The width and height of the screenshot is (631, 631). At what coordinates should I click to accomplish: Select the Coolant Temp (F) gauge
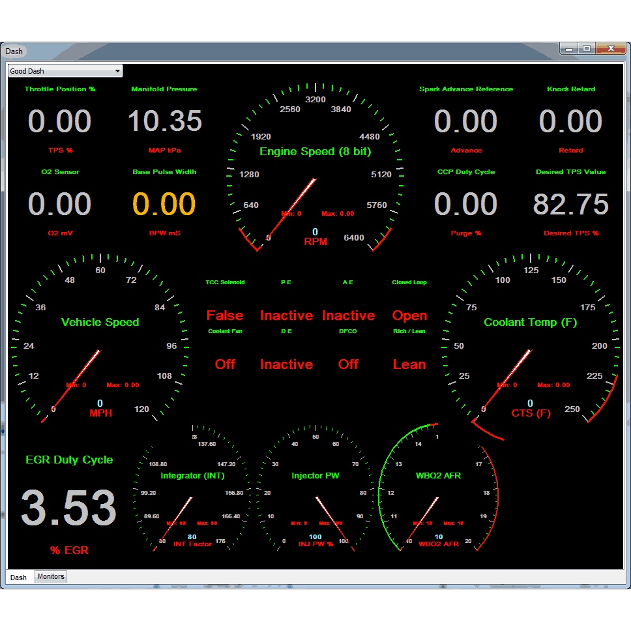click(x=529, y=339)
